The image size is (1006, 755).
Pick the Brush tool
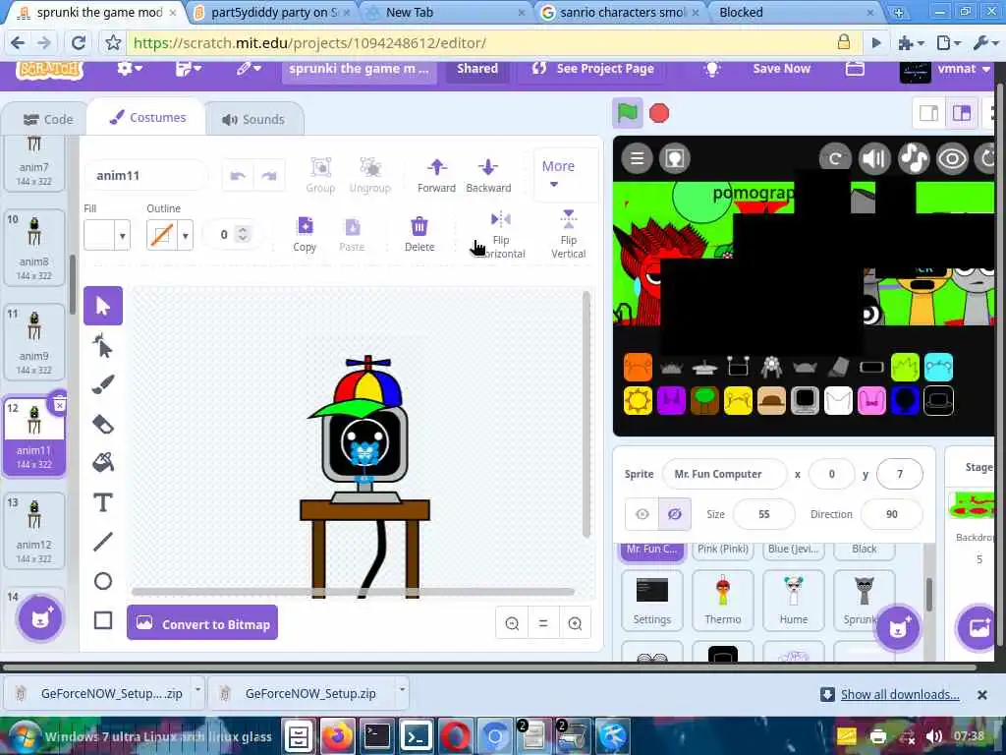click(102, 384)
